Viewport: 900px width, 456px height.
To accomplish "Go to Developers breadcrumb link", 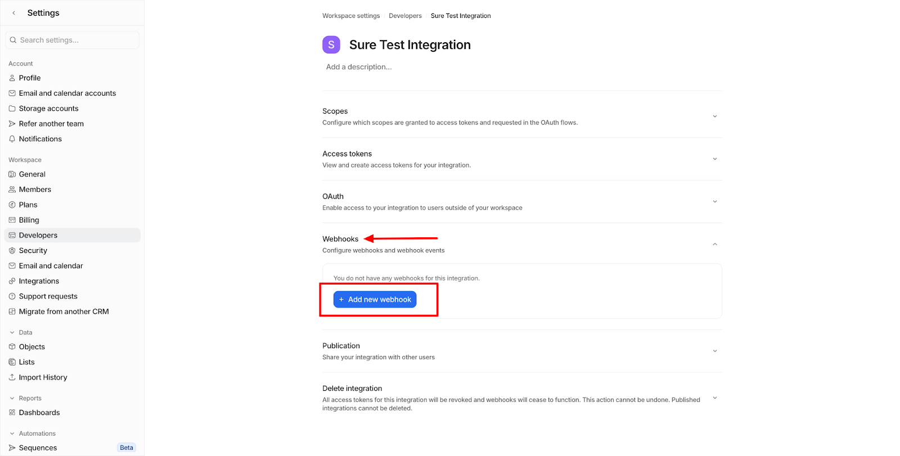I will tap(405, 16).
